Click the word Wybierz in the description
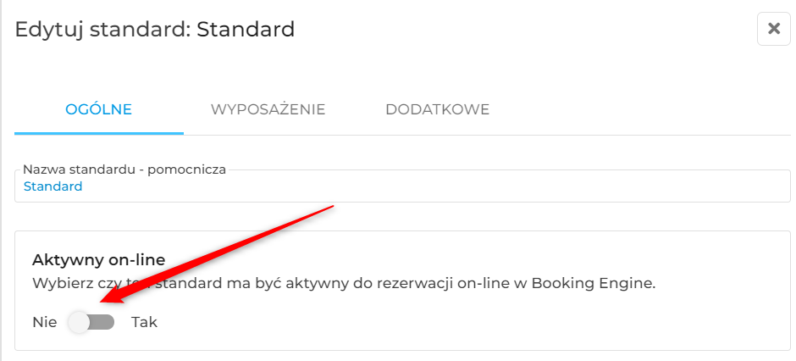Image resolution: width=796 pixels, height=361 pixels. tap(55, 283)
